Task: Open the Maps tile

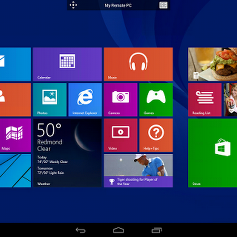Action: click(x=16, y=135)
